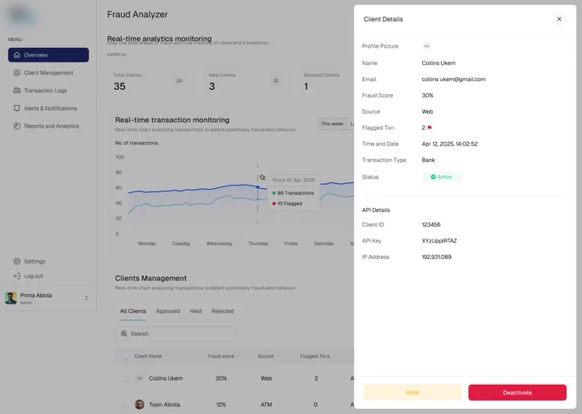Open Alerts & Notifications section
This screenshot has height=414, width=582.
(50, 109)
